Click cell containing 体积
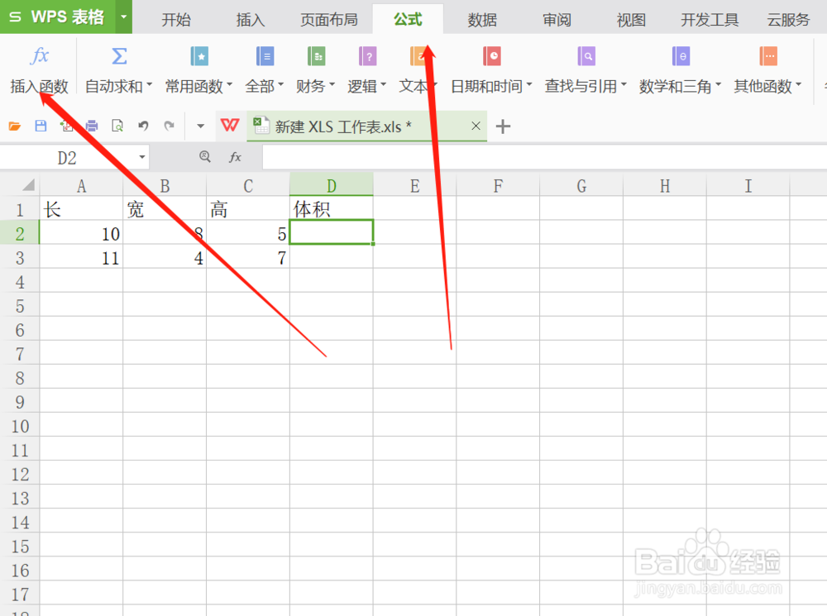827x616 pixels. click(332, 209)
